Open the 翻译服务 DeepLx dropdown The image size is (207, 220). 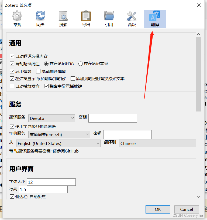pos(52,118)
